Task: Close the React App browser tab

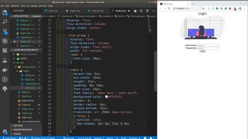Action: (x=188, y=4)
